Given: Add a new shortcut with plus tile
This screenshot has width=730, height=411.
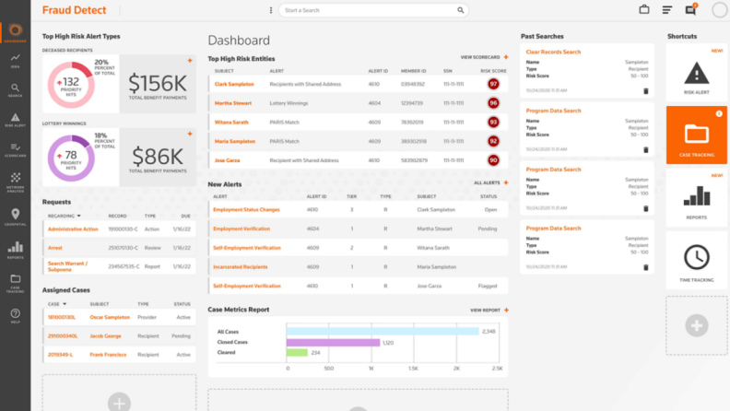Looking at the screenshot, I should coord(697,324).
